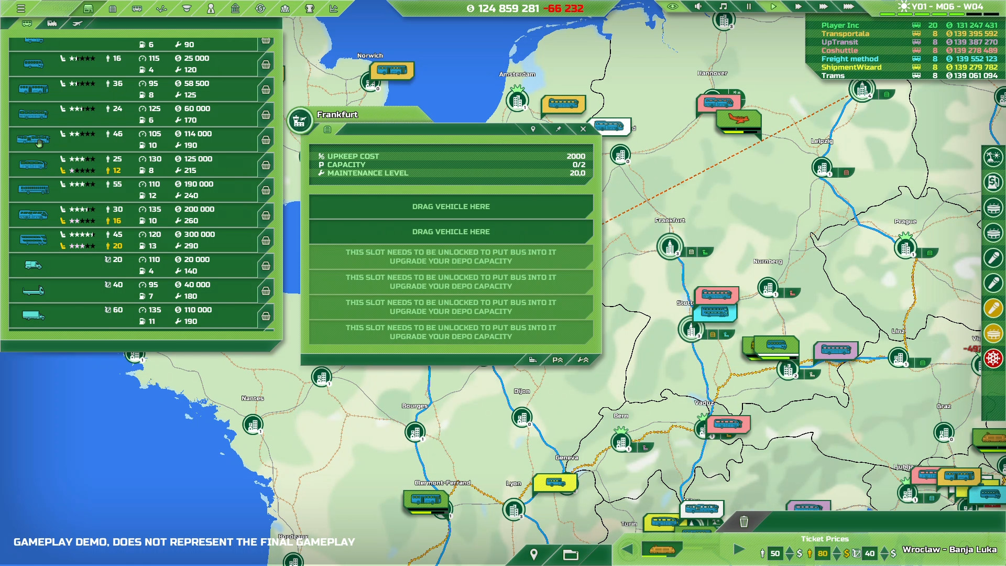Select the red virus event icon
Viewport: 1006px width, 566px height.
pyautogui.click(x=993, y=359)
